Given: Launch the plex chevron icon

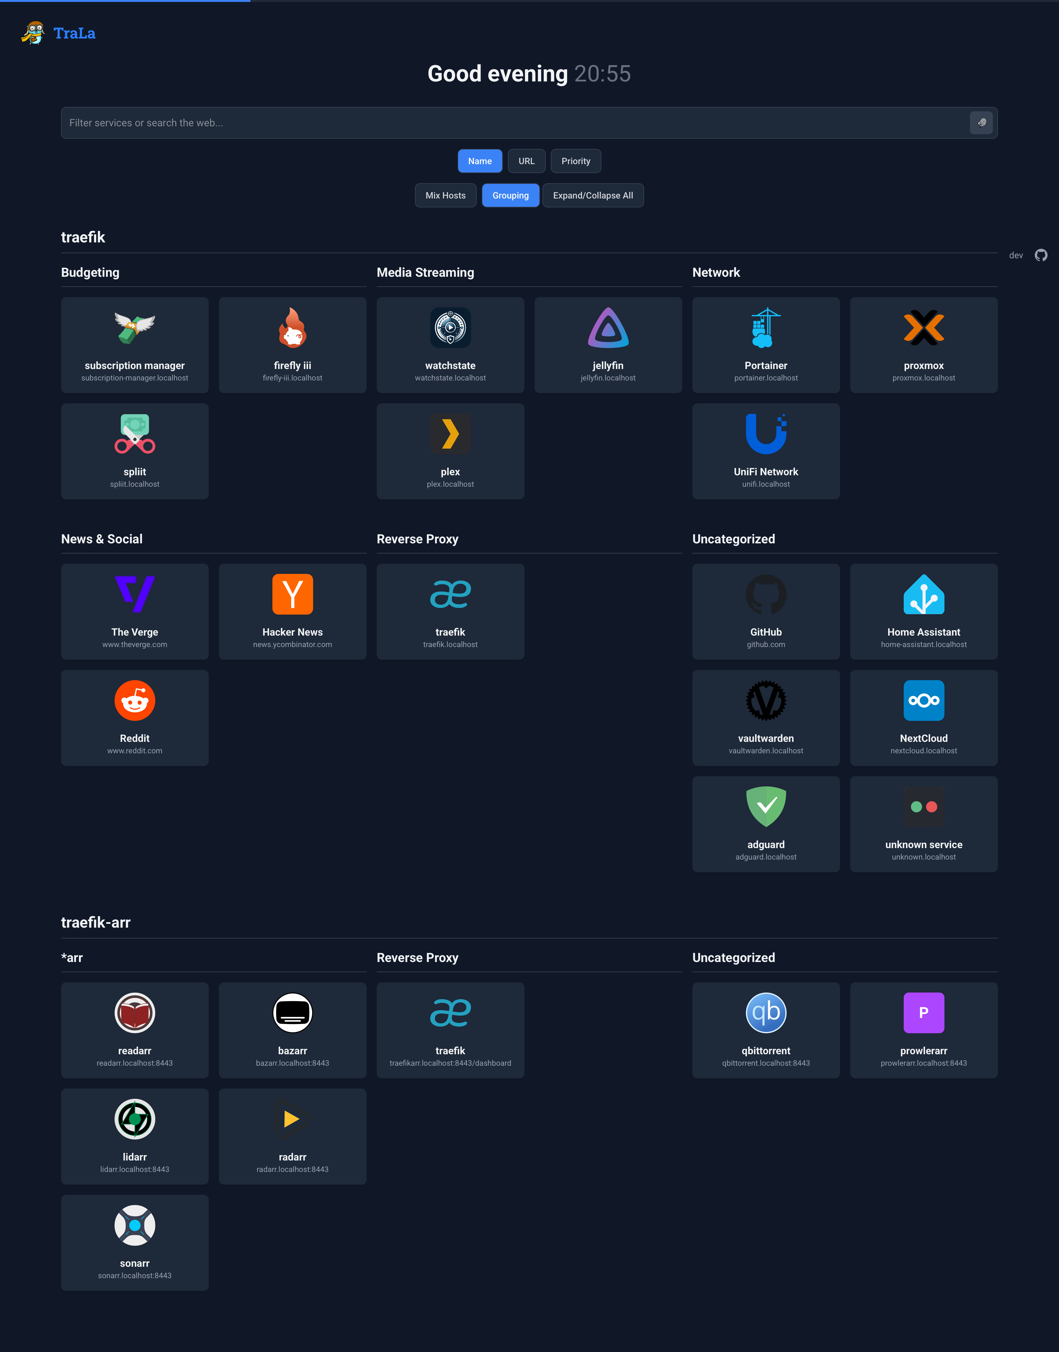Looking at the screenshot, I should click(450, 434).
